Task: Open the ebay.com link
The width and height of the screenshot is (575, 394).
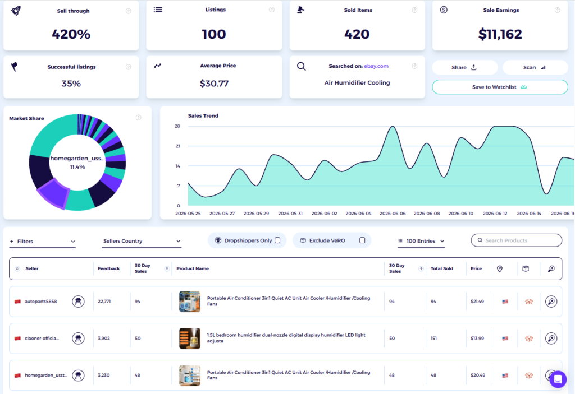Action: point(376,66)
